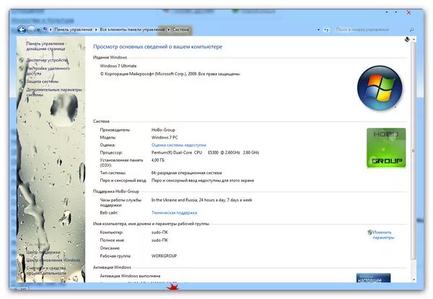The image size is (433, 299).
Task: Click the Control Panel icon in address bar
Action: click(x=45, y=30)
